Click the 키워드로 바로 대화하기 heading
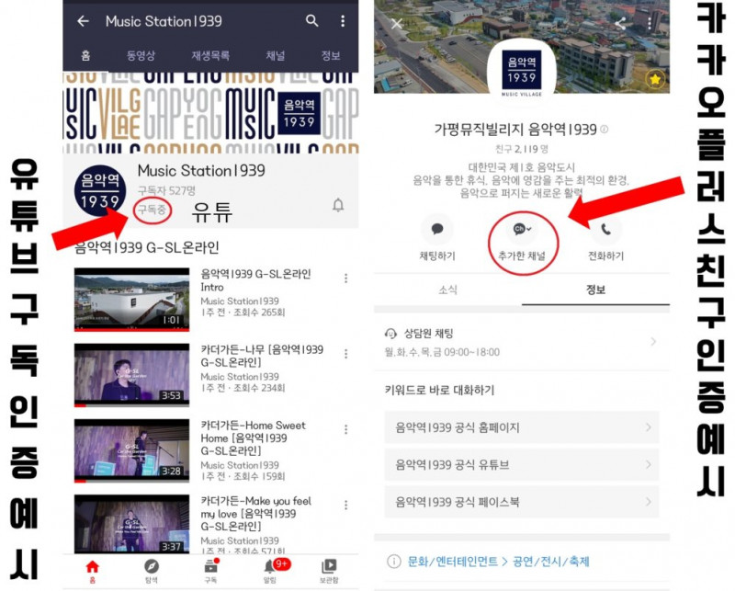Image resolution: width=735 pixels, height=591 pixels. (x=440, y=390)
